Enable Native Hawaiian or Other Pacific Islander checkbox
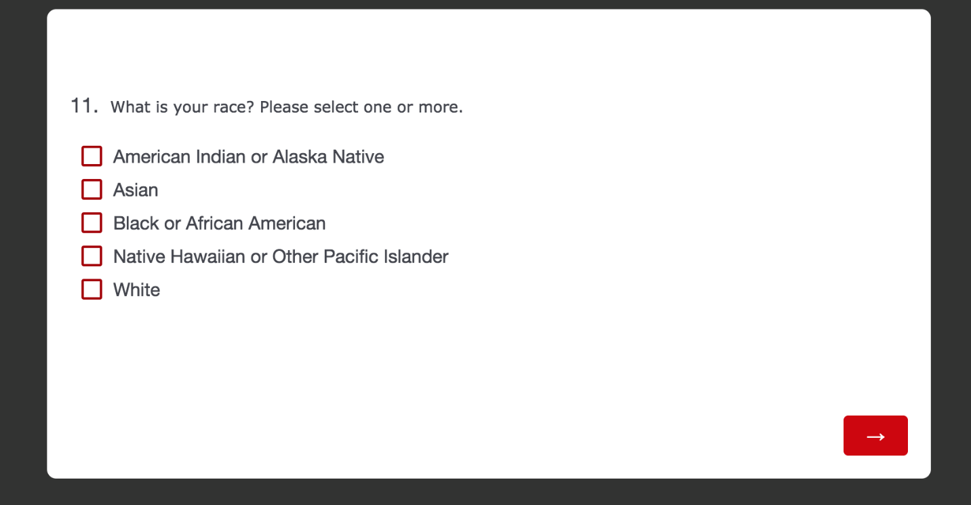Screen dimensions: 971x505 (92, 256)
